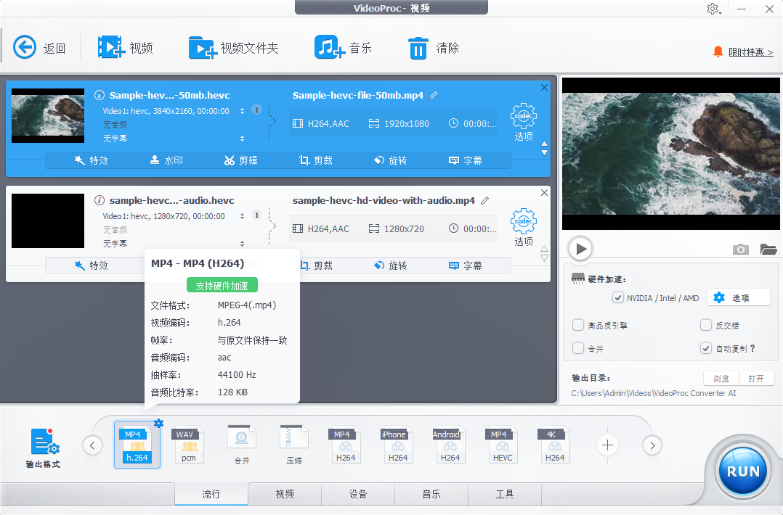This screenshot has width=783, height=515.
Task: Enable the 高品质引擎 checkbox
Action: click(x=578, y=325)
